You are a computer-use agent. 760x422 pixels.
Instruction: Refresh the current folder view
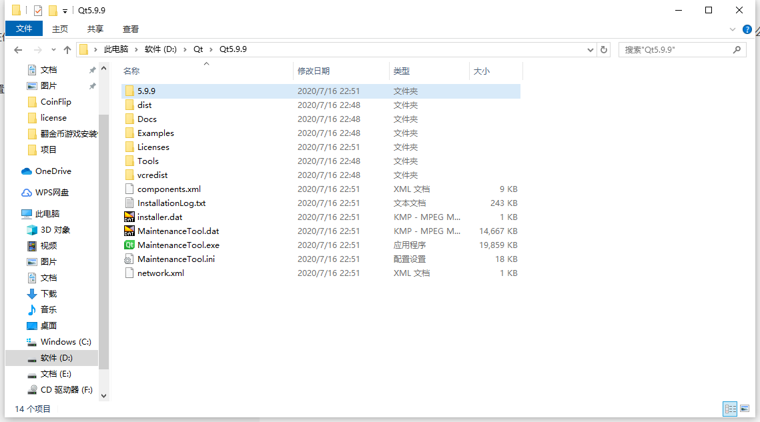click(x=604, y=49)
